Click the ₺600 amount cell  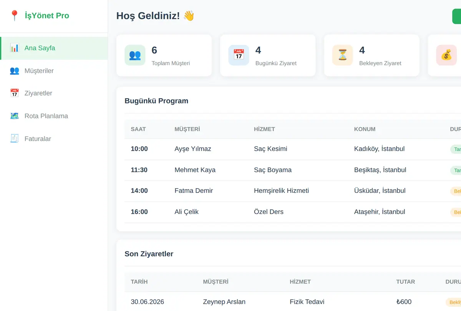[x=404, y=302]
